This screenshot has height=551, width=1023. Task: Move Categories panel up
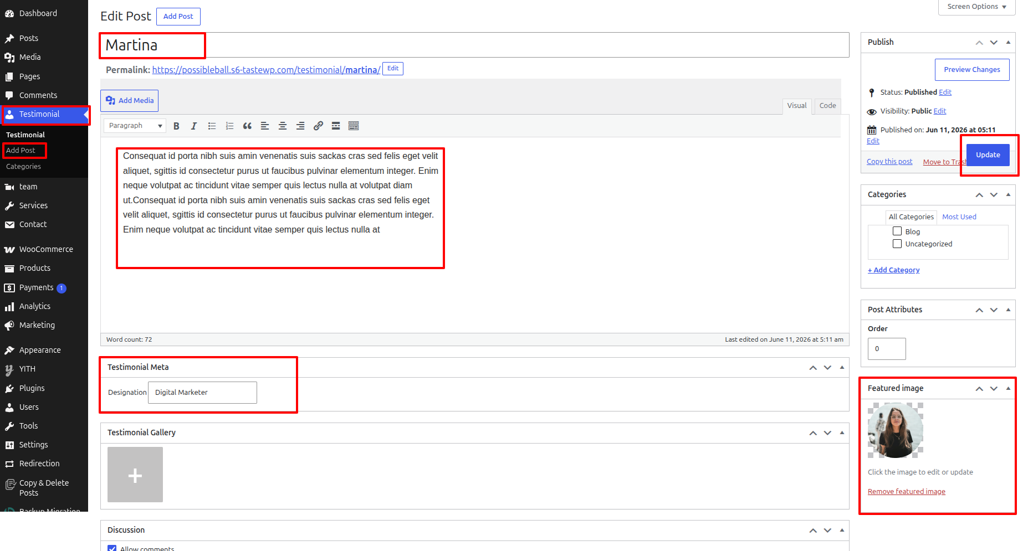[979, 194]
